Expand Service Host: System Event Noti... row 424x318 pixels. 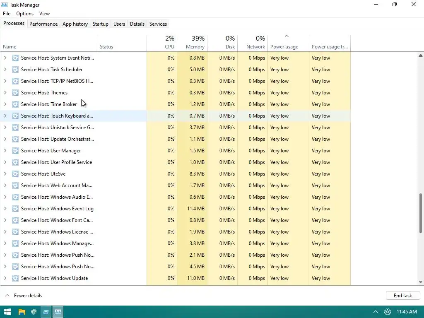5,58
